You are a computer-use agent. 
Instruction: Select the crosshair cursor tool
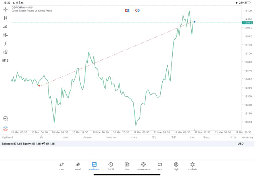pos(6,10)
